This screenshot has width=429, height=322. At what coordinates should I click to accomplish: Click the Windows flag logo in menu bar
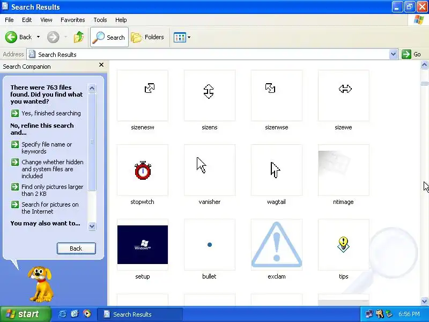[x=418, y=20]
